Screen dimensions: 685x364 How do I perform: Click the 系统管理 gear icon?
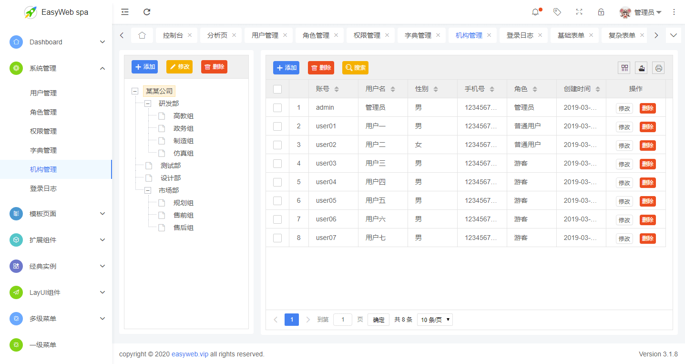coord(16,68)
